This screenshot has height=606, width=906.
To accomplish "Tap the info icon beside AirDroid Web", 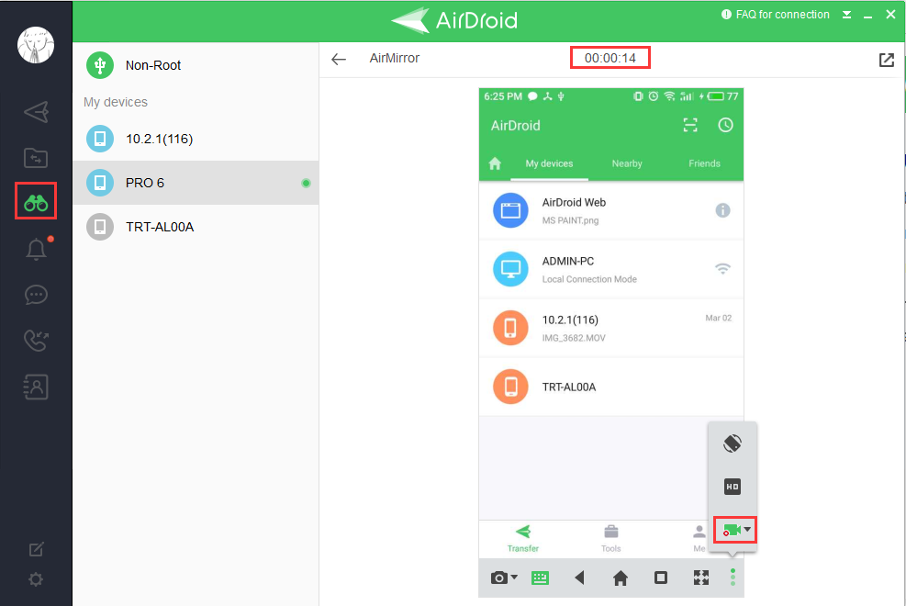I will pyautogui.click(x=722, y=210).
